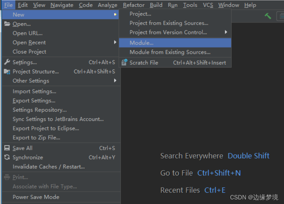
Task: Open the Help menu
Action: (250, 5)
